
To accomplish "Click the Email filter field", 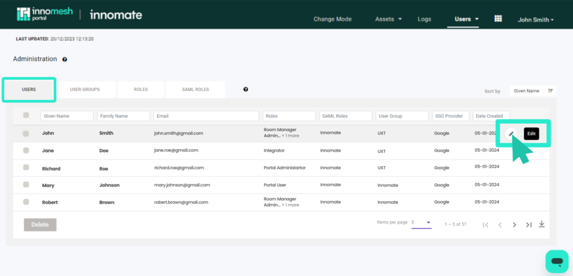I will pyautogui.click(x=206, y=116).
